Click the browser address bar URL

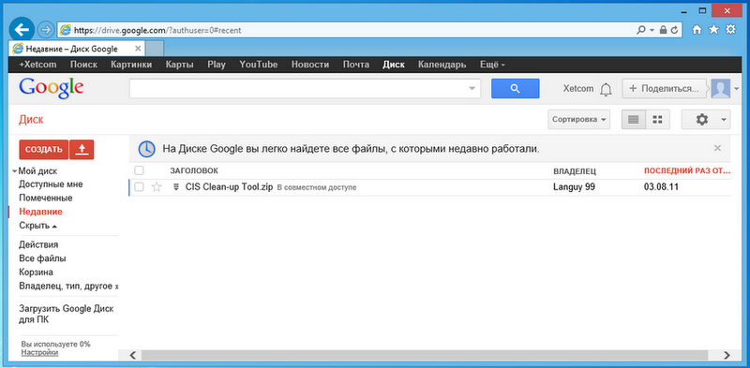click(157, 30)
